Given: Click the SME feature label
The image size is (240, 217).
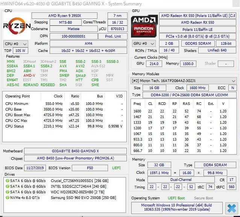Looking at the screenshot, I should coord(95,85).
